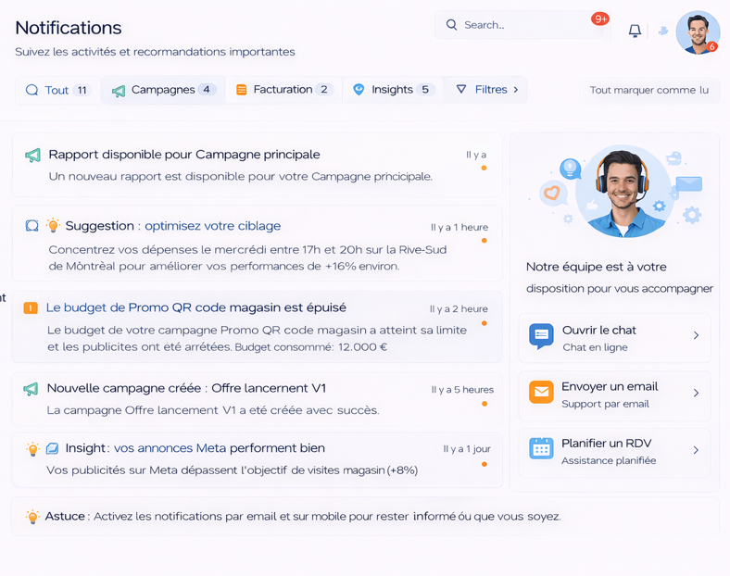Click megaphone icon on Nouvelle campagne créée
Viewport: 730px width, 576px height.
tap(31, 389)
